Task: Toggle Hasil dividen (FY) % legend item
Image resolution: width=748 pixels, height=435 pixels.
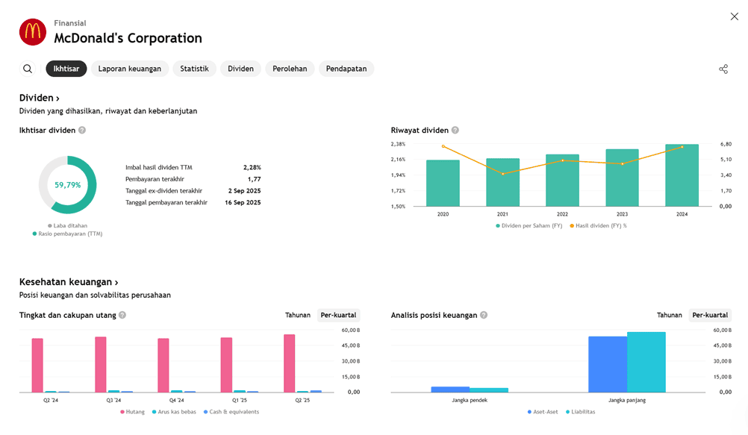Action: pos(598,225)
